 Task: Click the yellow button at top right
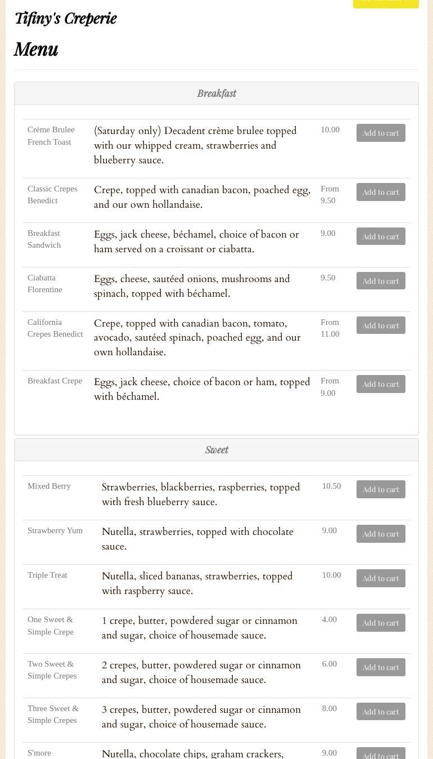pos(386,3)
